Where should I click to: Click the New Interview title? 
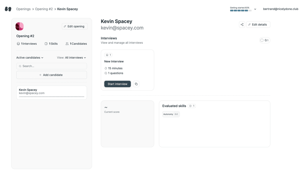coord(114,61)
